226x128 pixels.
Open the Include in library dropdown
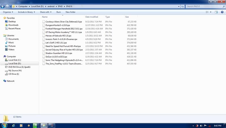click(26, 12)
